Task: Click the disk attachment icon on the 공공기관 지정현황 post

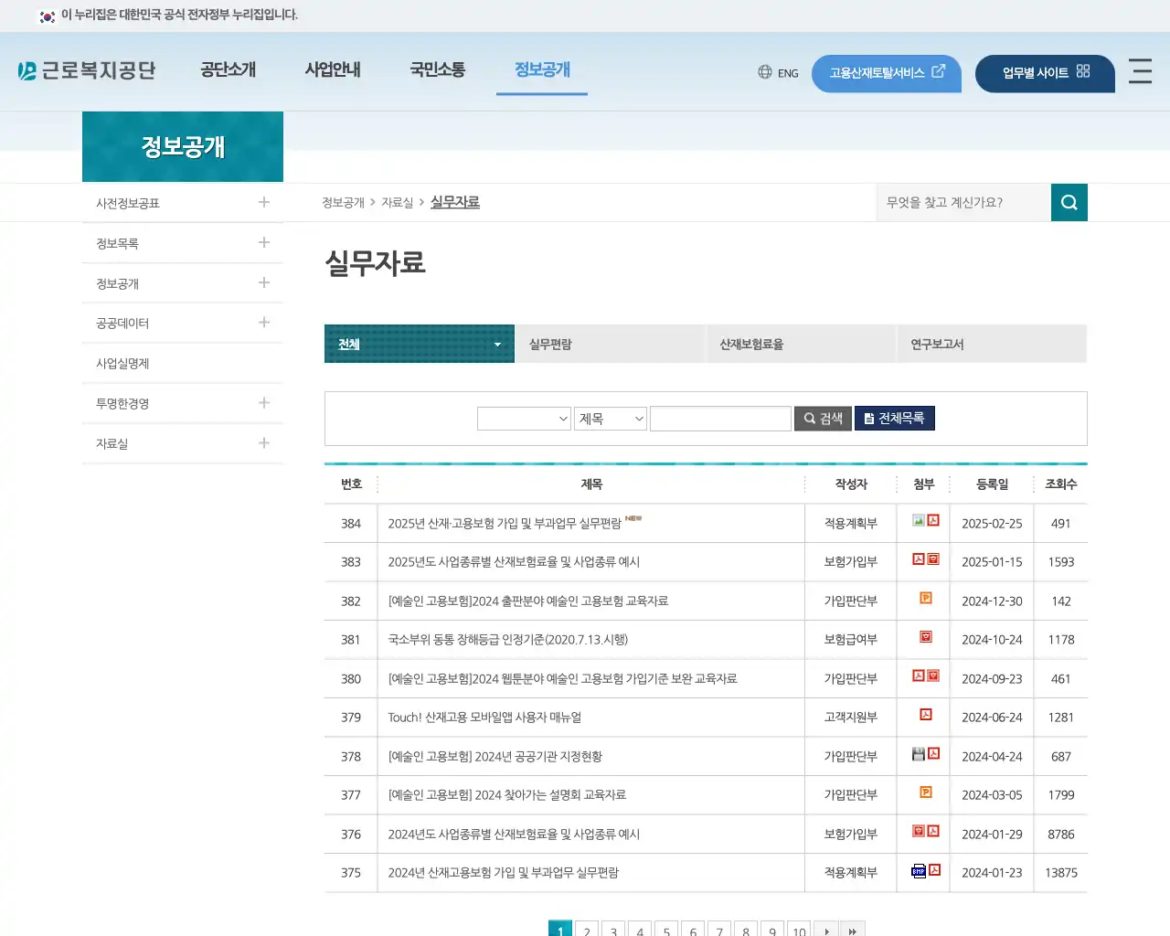Action: [917, 753]
